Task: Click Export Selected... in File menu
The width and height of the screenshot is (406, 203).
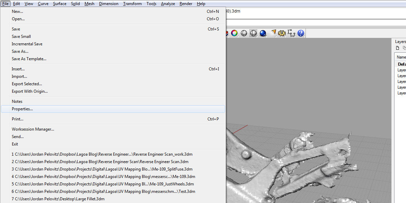Action: click(27, 84)
